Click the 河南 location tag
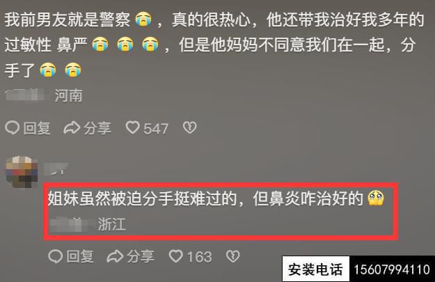The height and width of the screenshot is (282, 435). [x=68, y=96]
